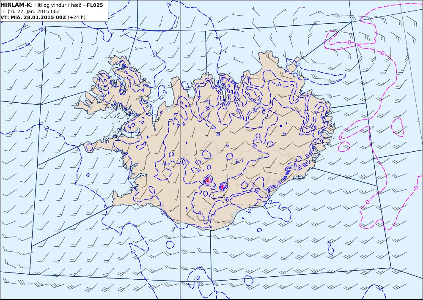This screenshot has height=300, width=423.
Task: Click the "HIRLAM-K" model name in the title box
Action: [x=16, y=5]
